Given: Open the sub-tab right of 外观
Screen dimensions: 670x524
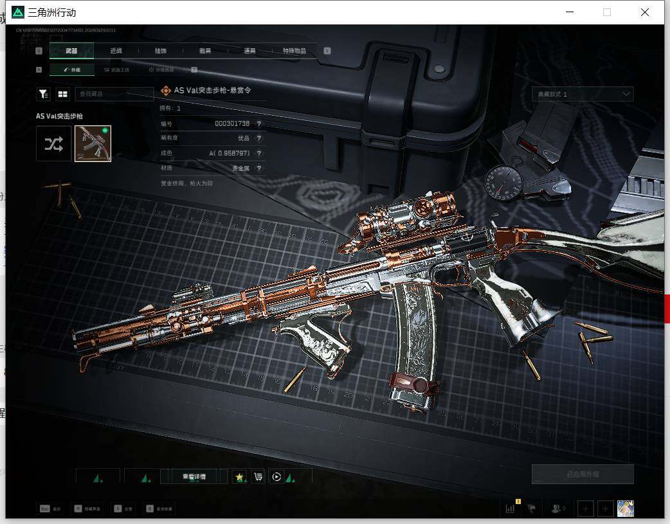Looking at the screenshot, I should (x=117, y=69).
